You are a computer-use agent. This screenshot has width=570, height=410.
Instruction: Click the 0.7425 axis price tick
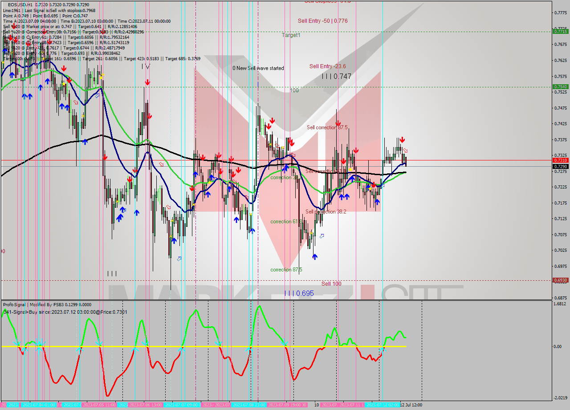tap(560, 123)
